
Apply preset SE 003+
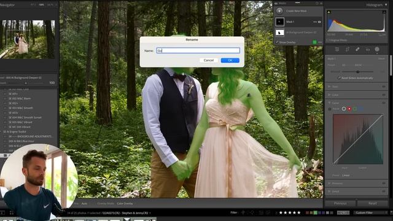pyautogui.click(x=14, y=113)
